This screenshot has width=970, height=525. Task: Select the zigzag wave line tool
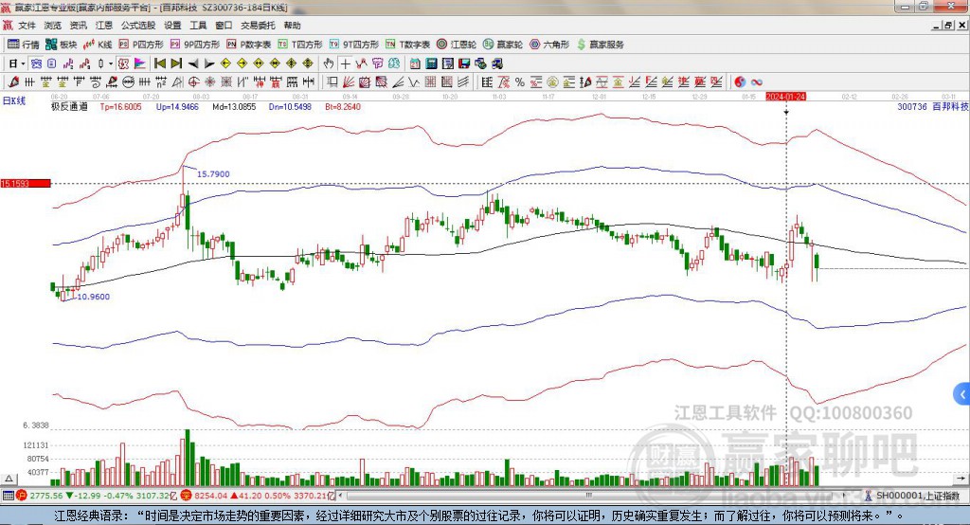(415, 81)
